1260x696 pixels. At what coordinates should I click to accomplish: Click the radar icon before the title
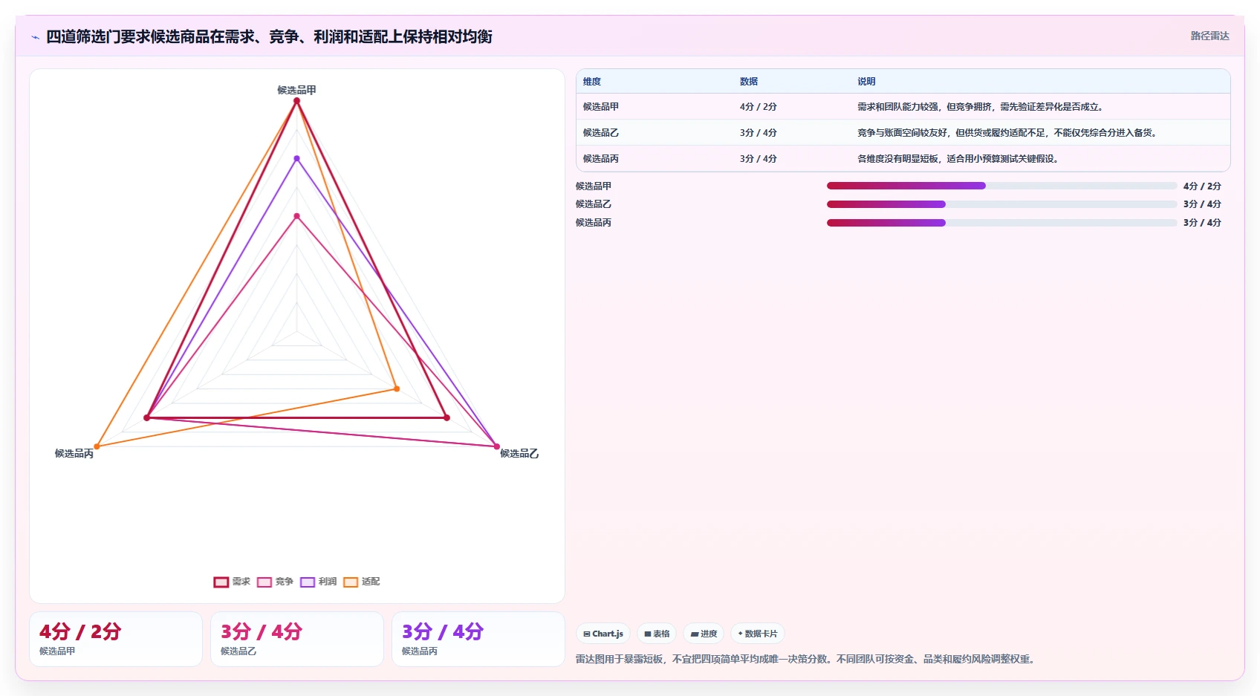click(35, 37)
